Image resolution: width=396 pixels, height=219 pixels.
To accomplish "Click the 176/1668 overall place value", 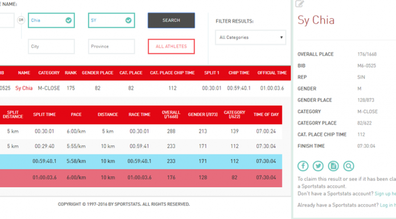I will [367, 54].
